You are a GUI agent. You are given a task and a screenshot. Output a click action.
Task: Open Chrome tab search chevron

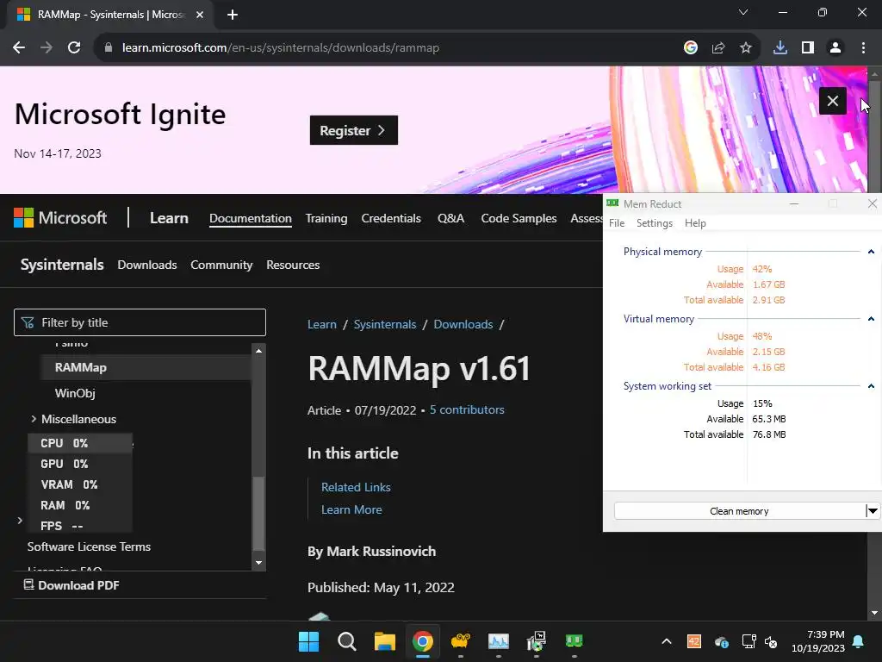pyautogui.click(x=743, y=12)
